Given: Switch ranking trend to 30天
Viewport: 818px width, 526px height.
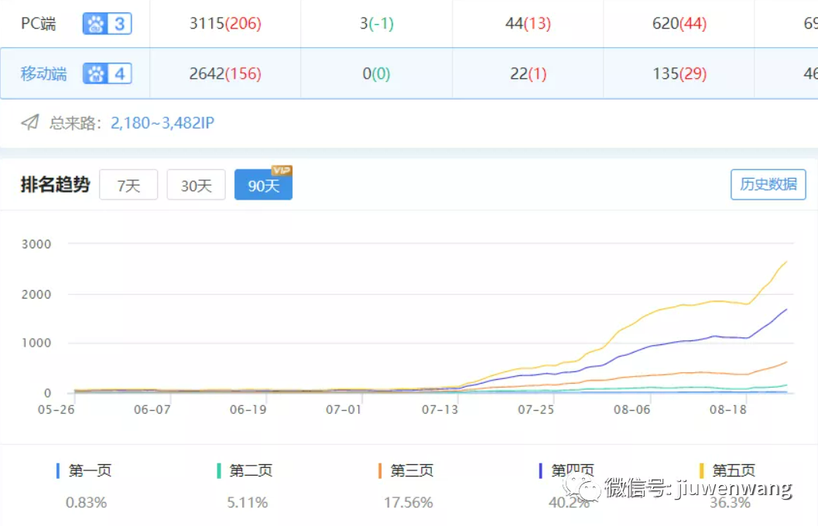Looking at the screenshot, I should click(196, 185).
